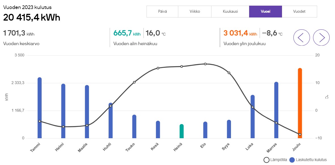Screen dimensions: 335x165
Task: Go to next year with right arrow
Action: [321, 37]
